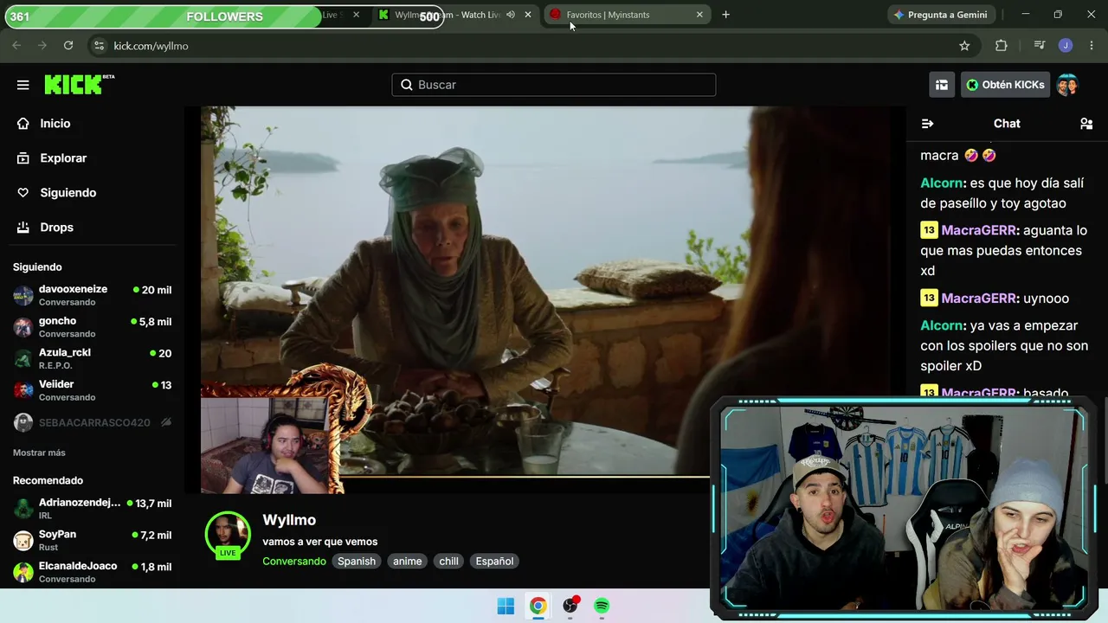Open davooxeneize channel in Siguiendo list
Image resolution: width=1108 pixels, height=623 pixels.
click(x=92, y=295)
